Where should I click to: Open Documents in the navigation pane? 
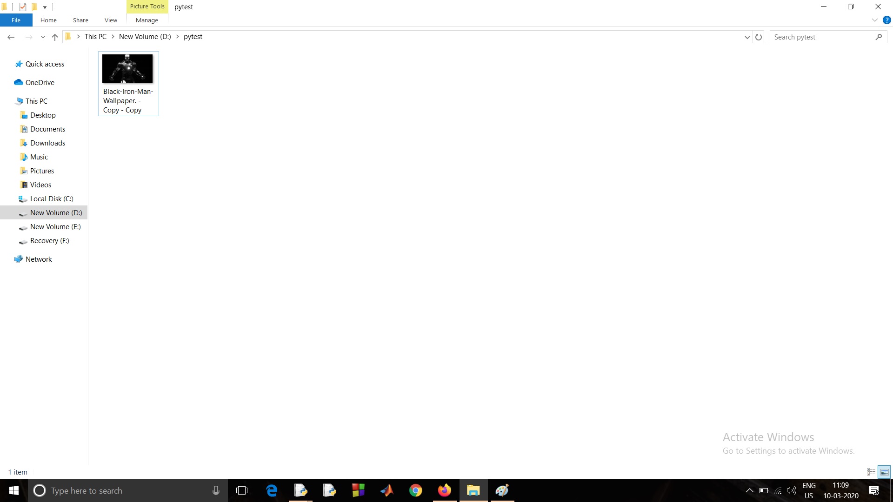47,129
